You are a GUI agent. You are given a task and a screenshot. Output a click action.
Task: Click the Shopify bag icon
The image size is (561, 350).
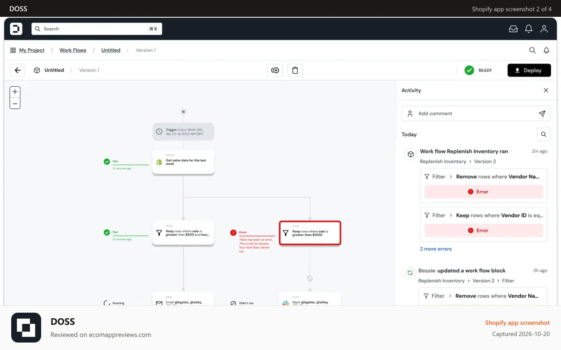click(x=159, y=162)
